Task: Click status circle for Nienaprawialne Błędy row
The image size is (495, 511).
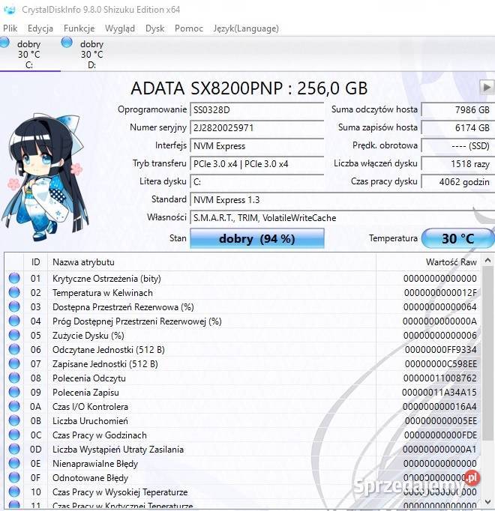Action: click(x=14, y=463)
